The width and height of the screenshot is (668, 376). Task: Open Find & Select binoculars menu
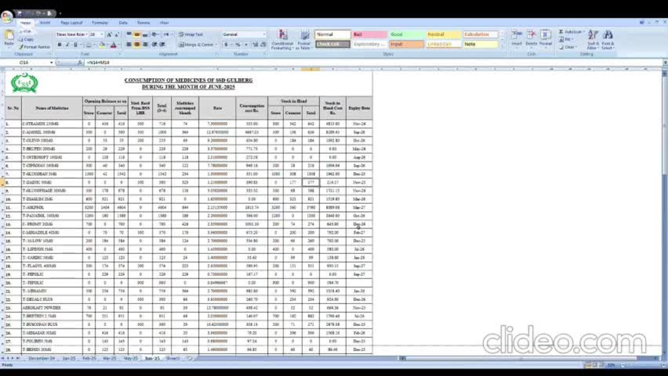point(608,39)
